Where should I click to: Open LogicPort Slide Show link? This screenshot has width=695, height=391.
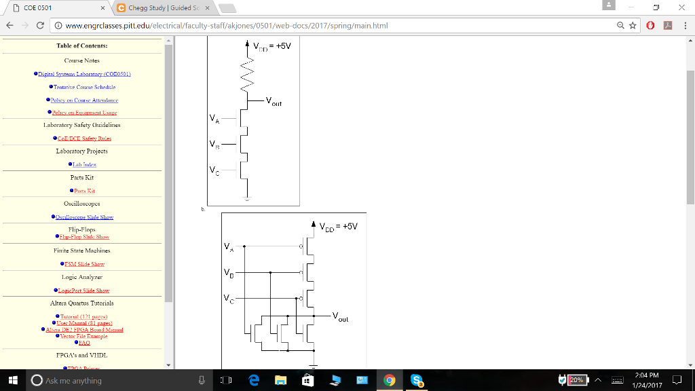[x=83, y=291]
